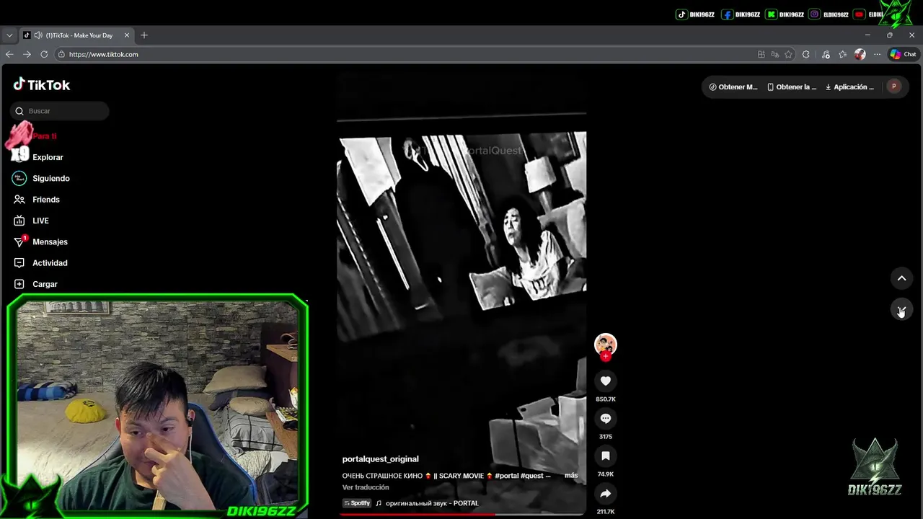Click the 74.9K saves count
This screenshot has width=923, height=519.
[x=606, y=474]
